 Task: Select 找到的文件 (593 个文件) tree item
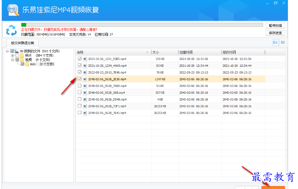click(40, 51)
